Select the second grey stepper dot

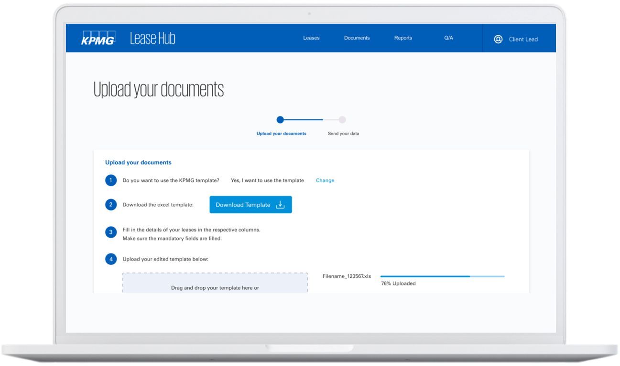coord(342,120)
